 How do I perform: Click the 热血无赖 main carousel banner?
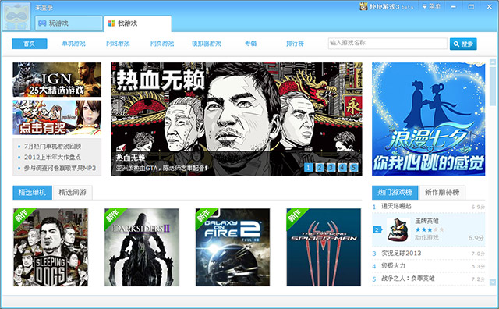236,119
